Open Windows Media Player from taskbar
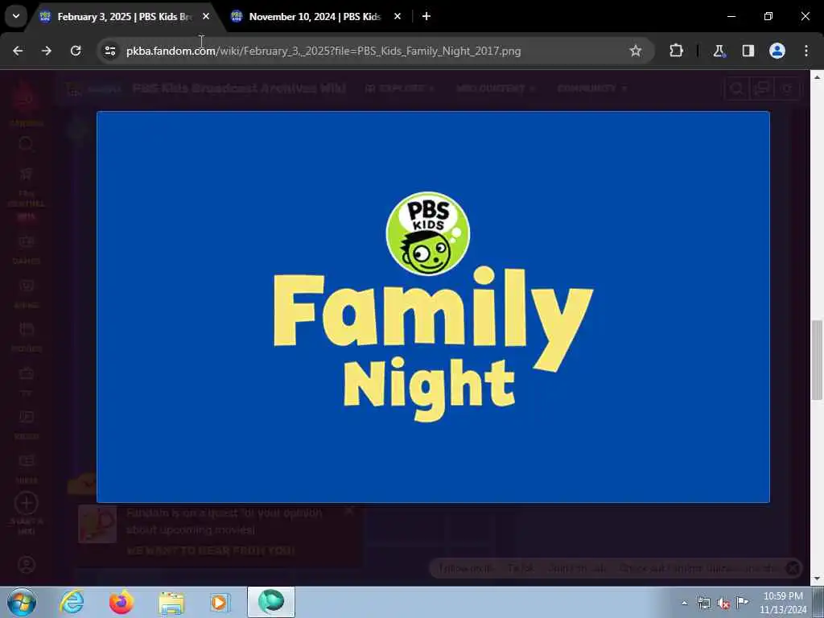The image size is (824, 618). point(220,602)
